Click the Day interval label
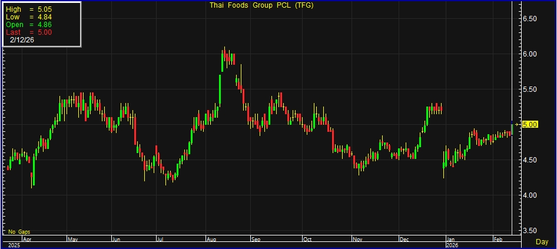The height and width of the screenshot is (249, 557). point(542,241)
